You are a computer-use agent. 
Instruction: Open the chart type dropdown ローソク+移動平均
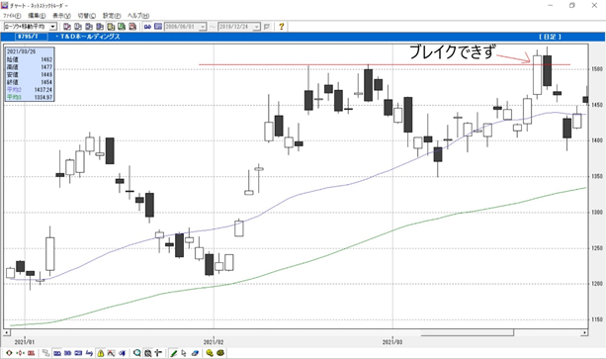point(30,27)
